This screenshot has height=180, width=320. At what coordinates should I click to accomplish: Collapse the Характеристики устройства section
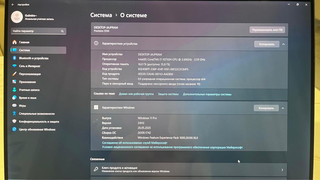click(x=283, y=44)
